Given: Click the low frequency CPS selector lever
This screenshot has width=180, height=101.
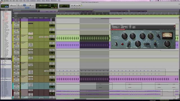Looking at the screenshot, I should (129, 44).
